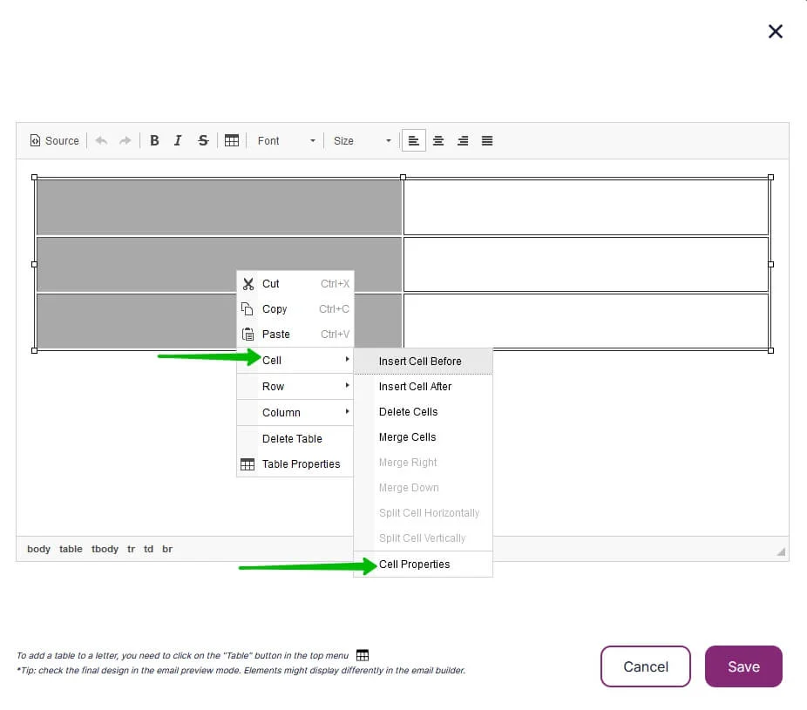807x710 pixels.
Task: Choose Paste from the context menu
Action: (x=295, y=334)
